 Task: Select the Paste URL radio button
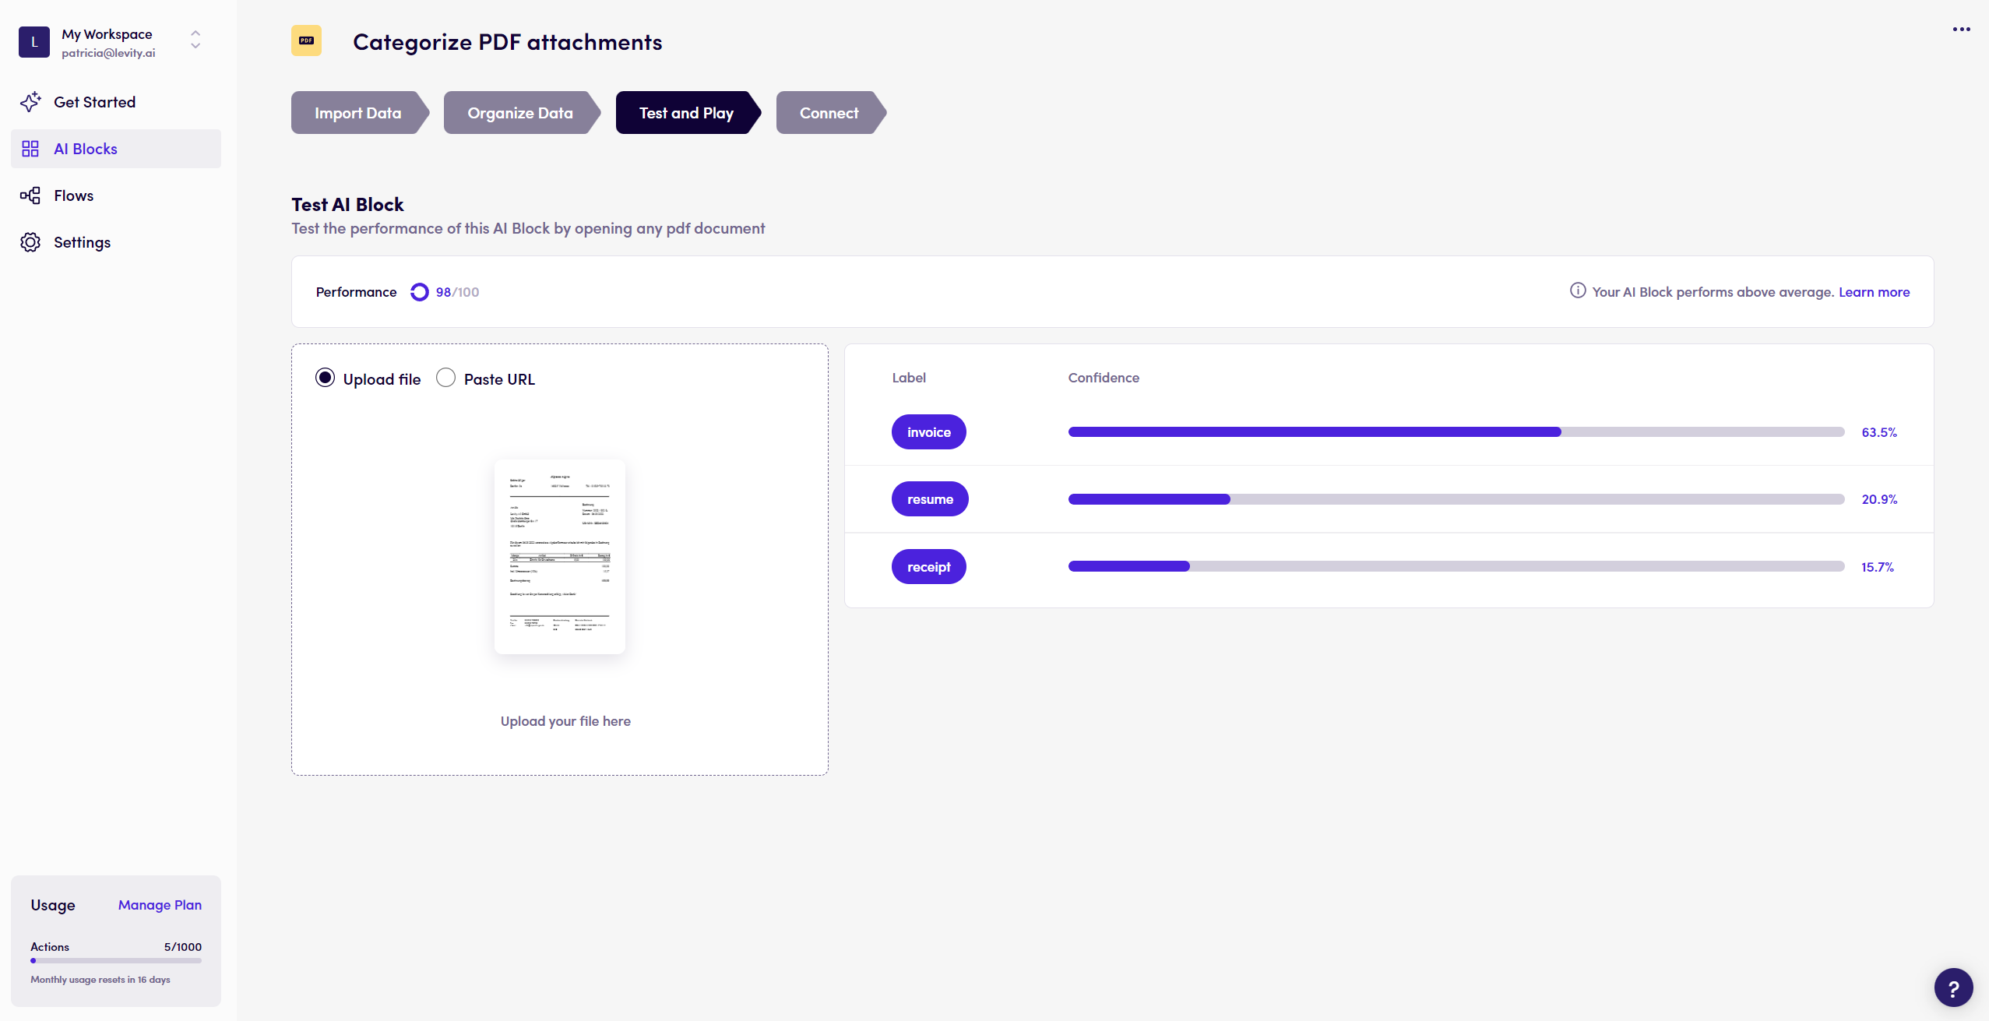[x=445, y=378]
